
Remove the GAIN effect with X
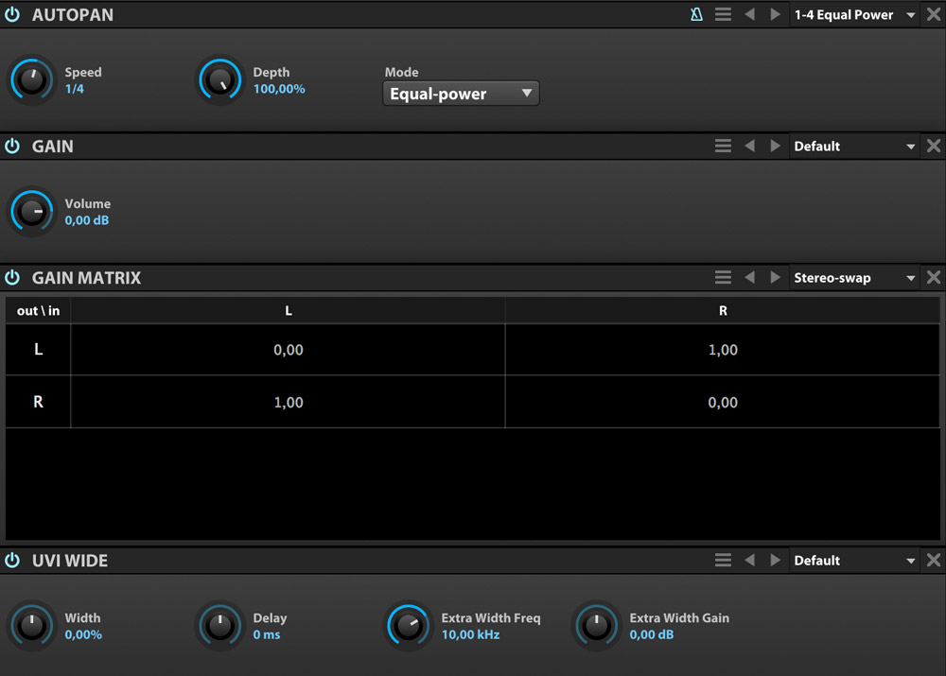pos(934,146)
